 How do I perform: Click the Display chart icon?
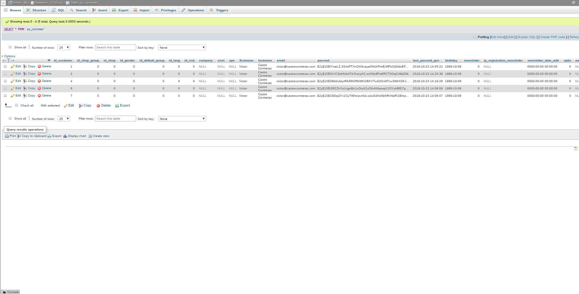click(x=65, y=136)
